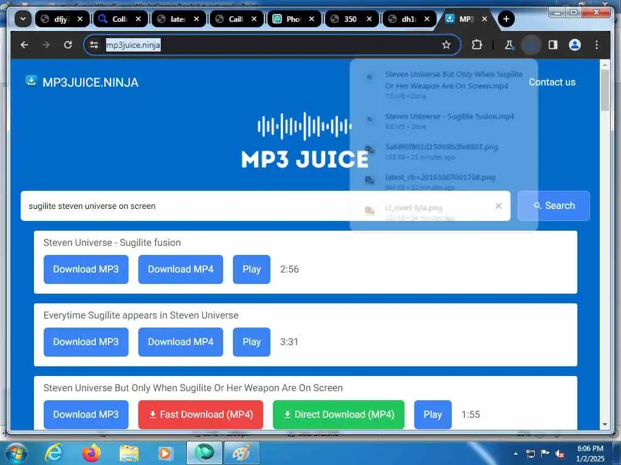Click the 3:31 duration text
621x465 pixels.
pyautogui.click(x=289, y=342)
